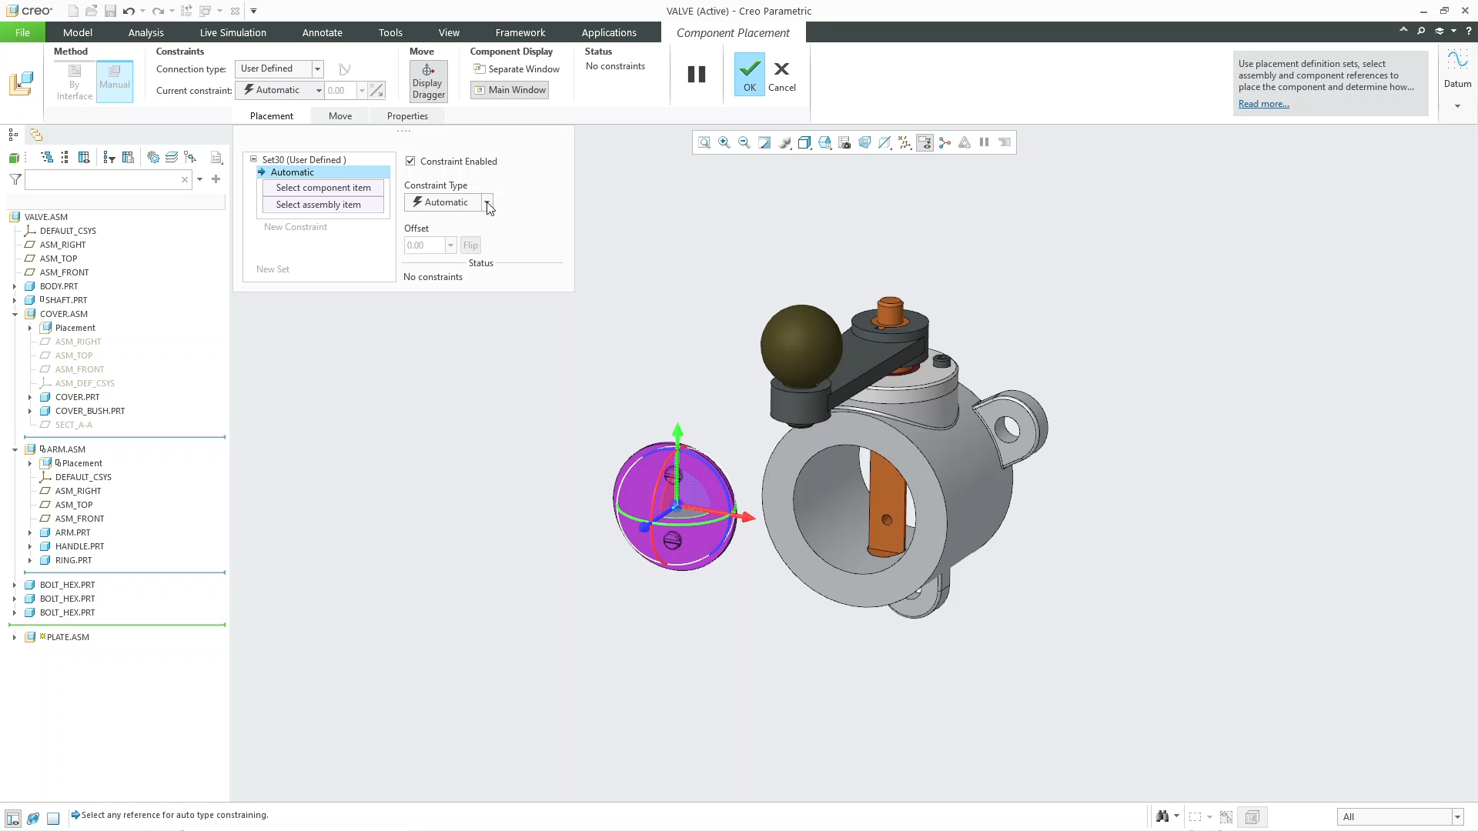Click the Zoom In magnifier icon

(724, 142)
